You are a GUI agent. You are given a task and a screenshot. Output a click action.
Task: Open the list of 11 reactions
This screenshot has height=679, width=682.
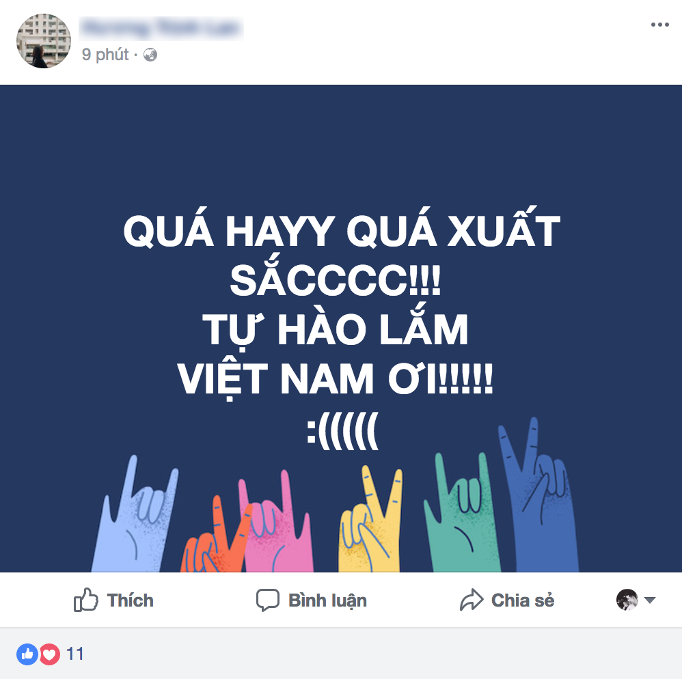click(74, 654)
